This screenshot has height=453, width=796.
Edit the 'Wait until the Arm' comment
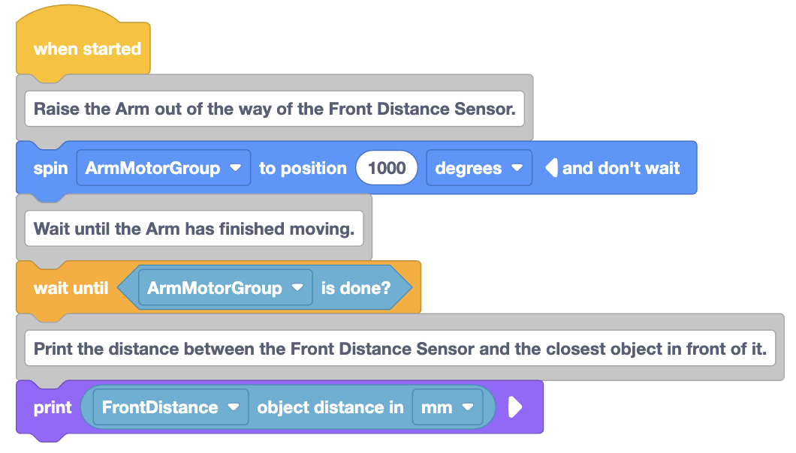tap(194, 228)
